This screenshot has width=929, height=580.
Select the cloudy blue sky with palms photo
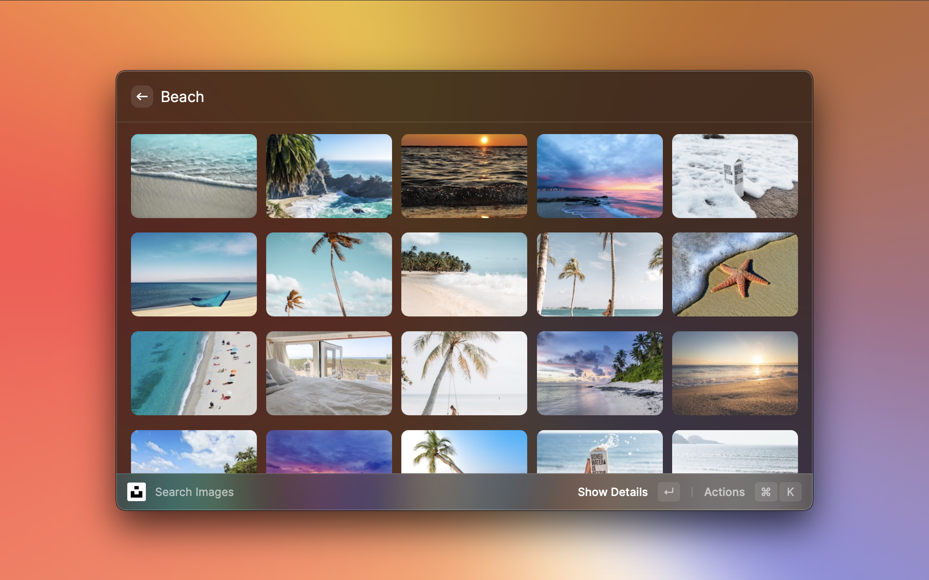coord(194,451)
